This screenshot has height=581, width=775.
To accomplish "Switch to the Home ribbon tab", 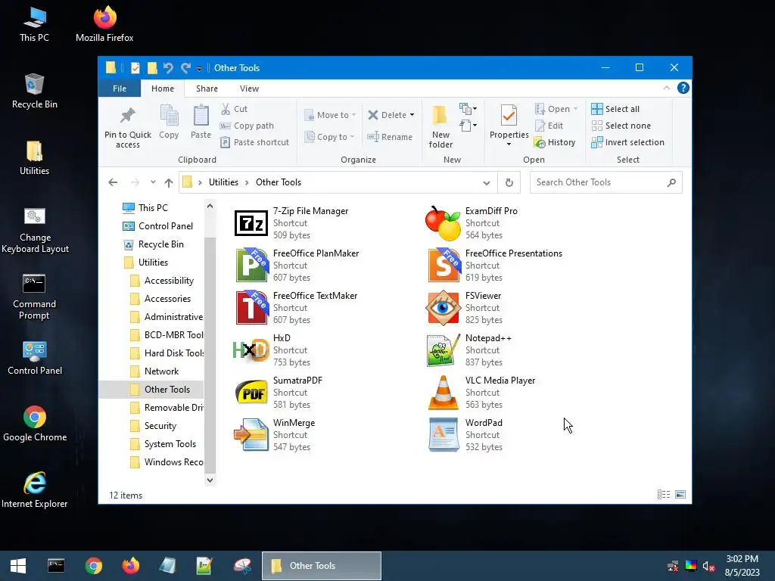I will tap(163, 89).
